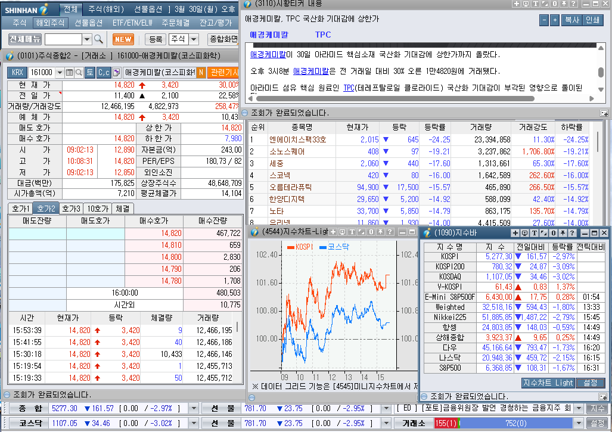The height and width of the screenshot is (432, 612).
Task: Increase news font size with plus button
Action: [555, 20]
